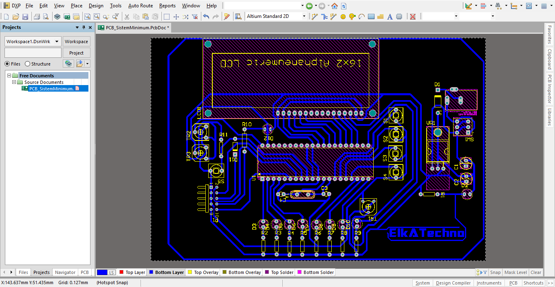Click the LS layer color swatch
Viewport: 555px width, 287px height.
coord(101,272)
